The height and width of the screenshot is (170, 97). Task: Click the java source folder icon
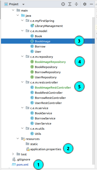pos(23,15)
